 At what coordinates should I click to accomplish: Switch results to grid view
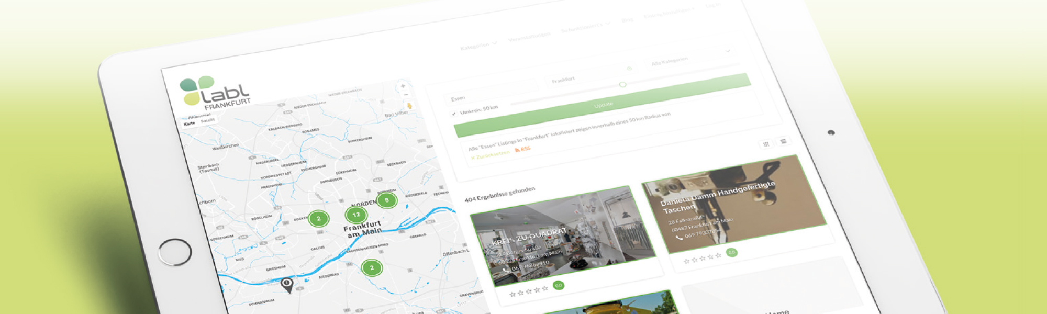pyautogui.click(x=766, y=144)
